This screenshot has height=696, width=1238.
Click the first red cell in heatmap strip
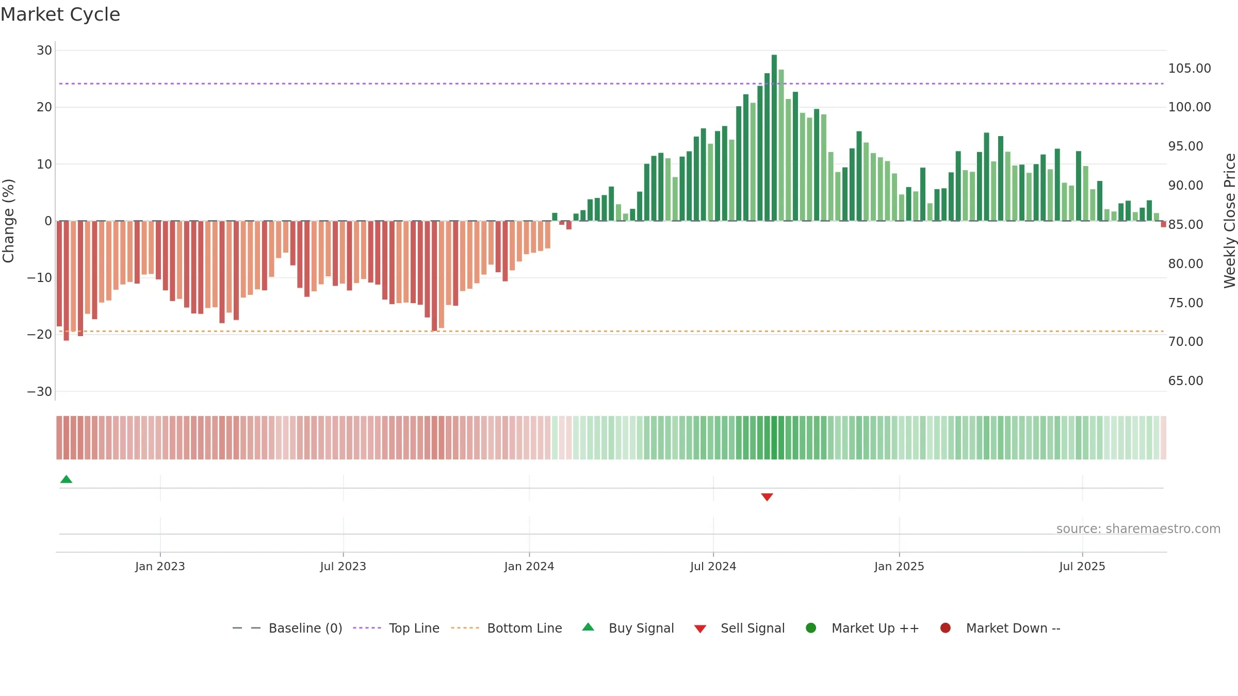click(x=59, y=438)
